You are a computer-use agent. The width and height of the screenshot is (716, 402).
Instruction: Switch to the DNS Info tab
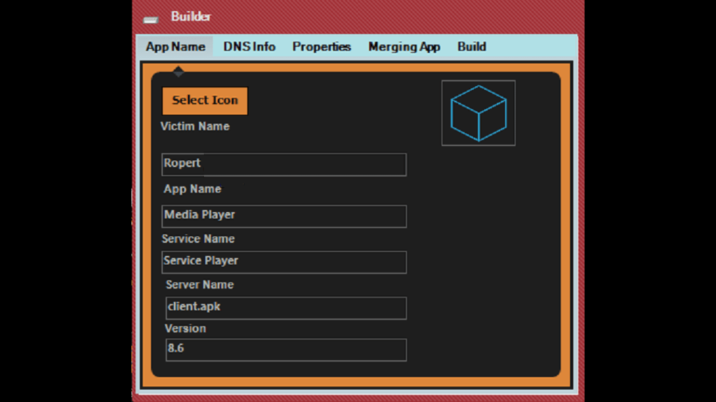pyautogui.click(x=250, y=47)
